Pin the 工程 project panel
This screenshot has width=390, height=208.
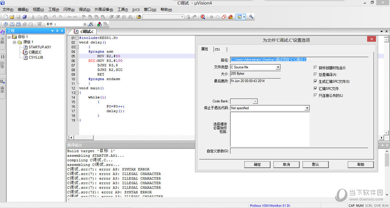point(57,31)
